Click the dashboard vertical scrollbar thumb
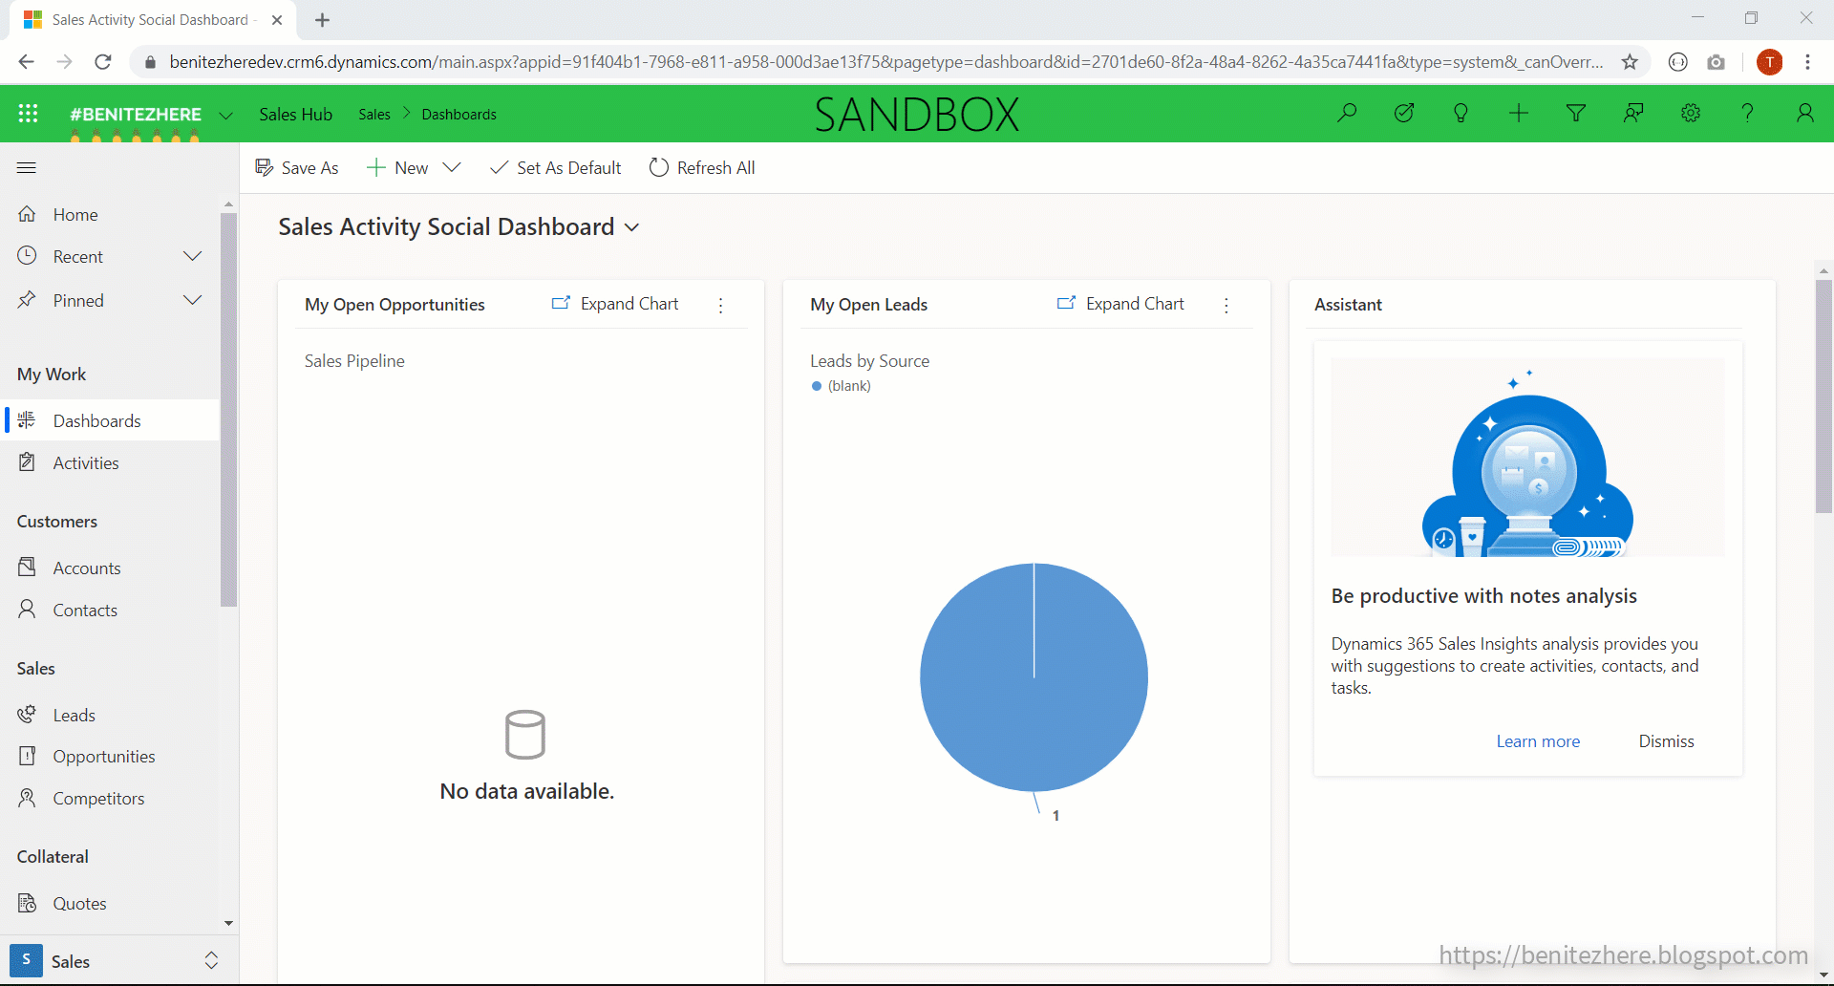The image size is (1834, 986). click(1823, 396)
